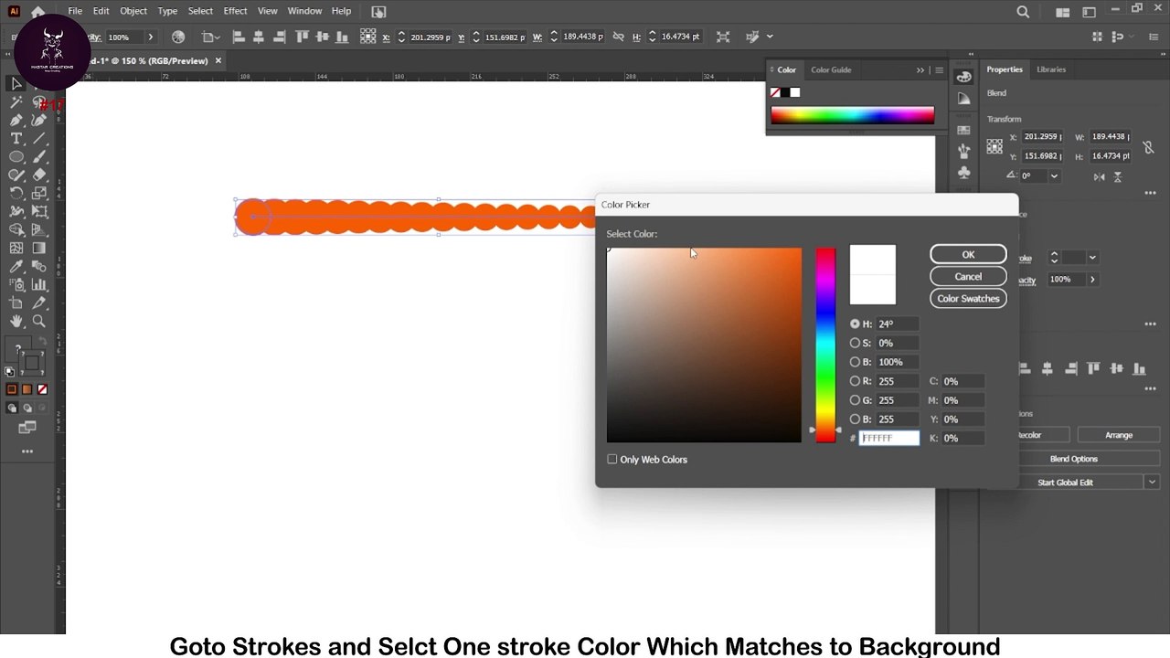This screenshot has height=658, width=1170.
Task: Open the Color Guide panel icon in dock
Action: point(963,100)
